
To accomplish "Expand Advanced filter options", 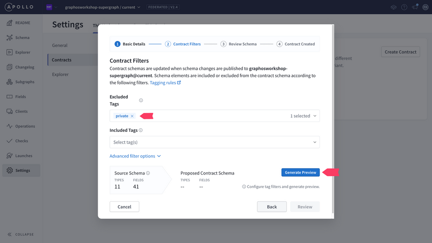I will pos(135,156).
